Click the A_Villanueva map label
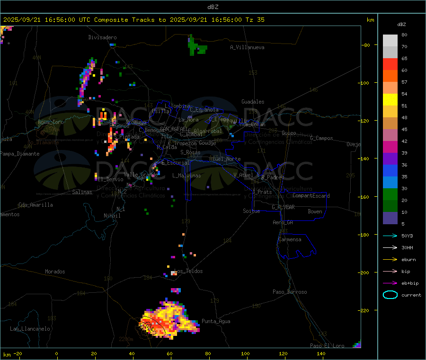The height and width of the screenshot is (360, 426). [x=247, y=47]
